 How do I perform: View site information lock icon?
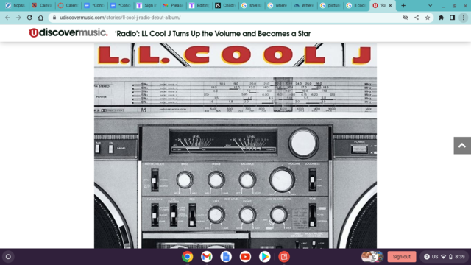point(54,18)
